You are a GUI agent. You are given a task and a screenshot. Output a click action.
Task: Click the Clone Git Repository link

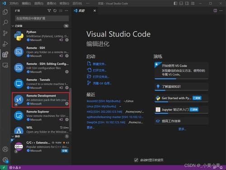(102, 83)
